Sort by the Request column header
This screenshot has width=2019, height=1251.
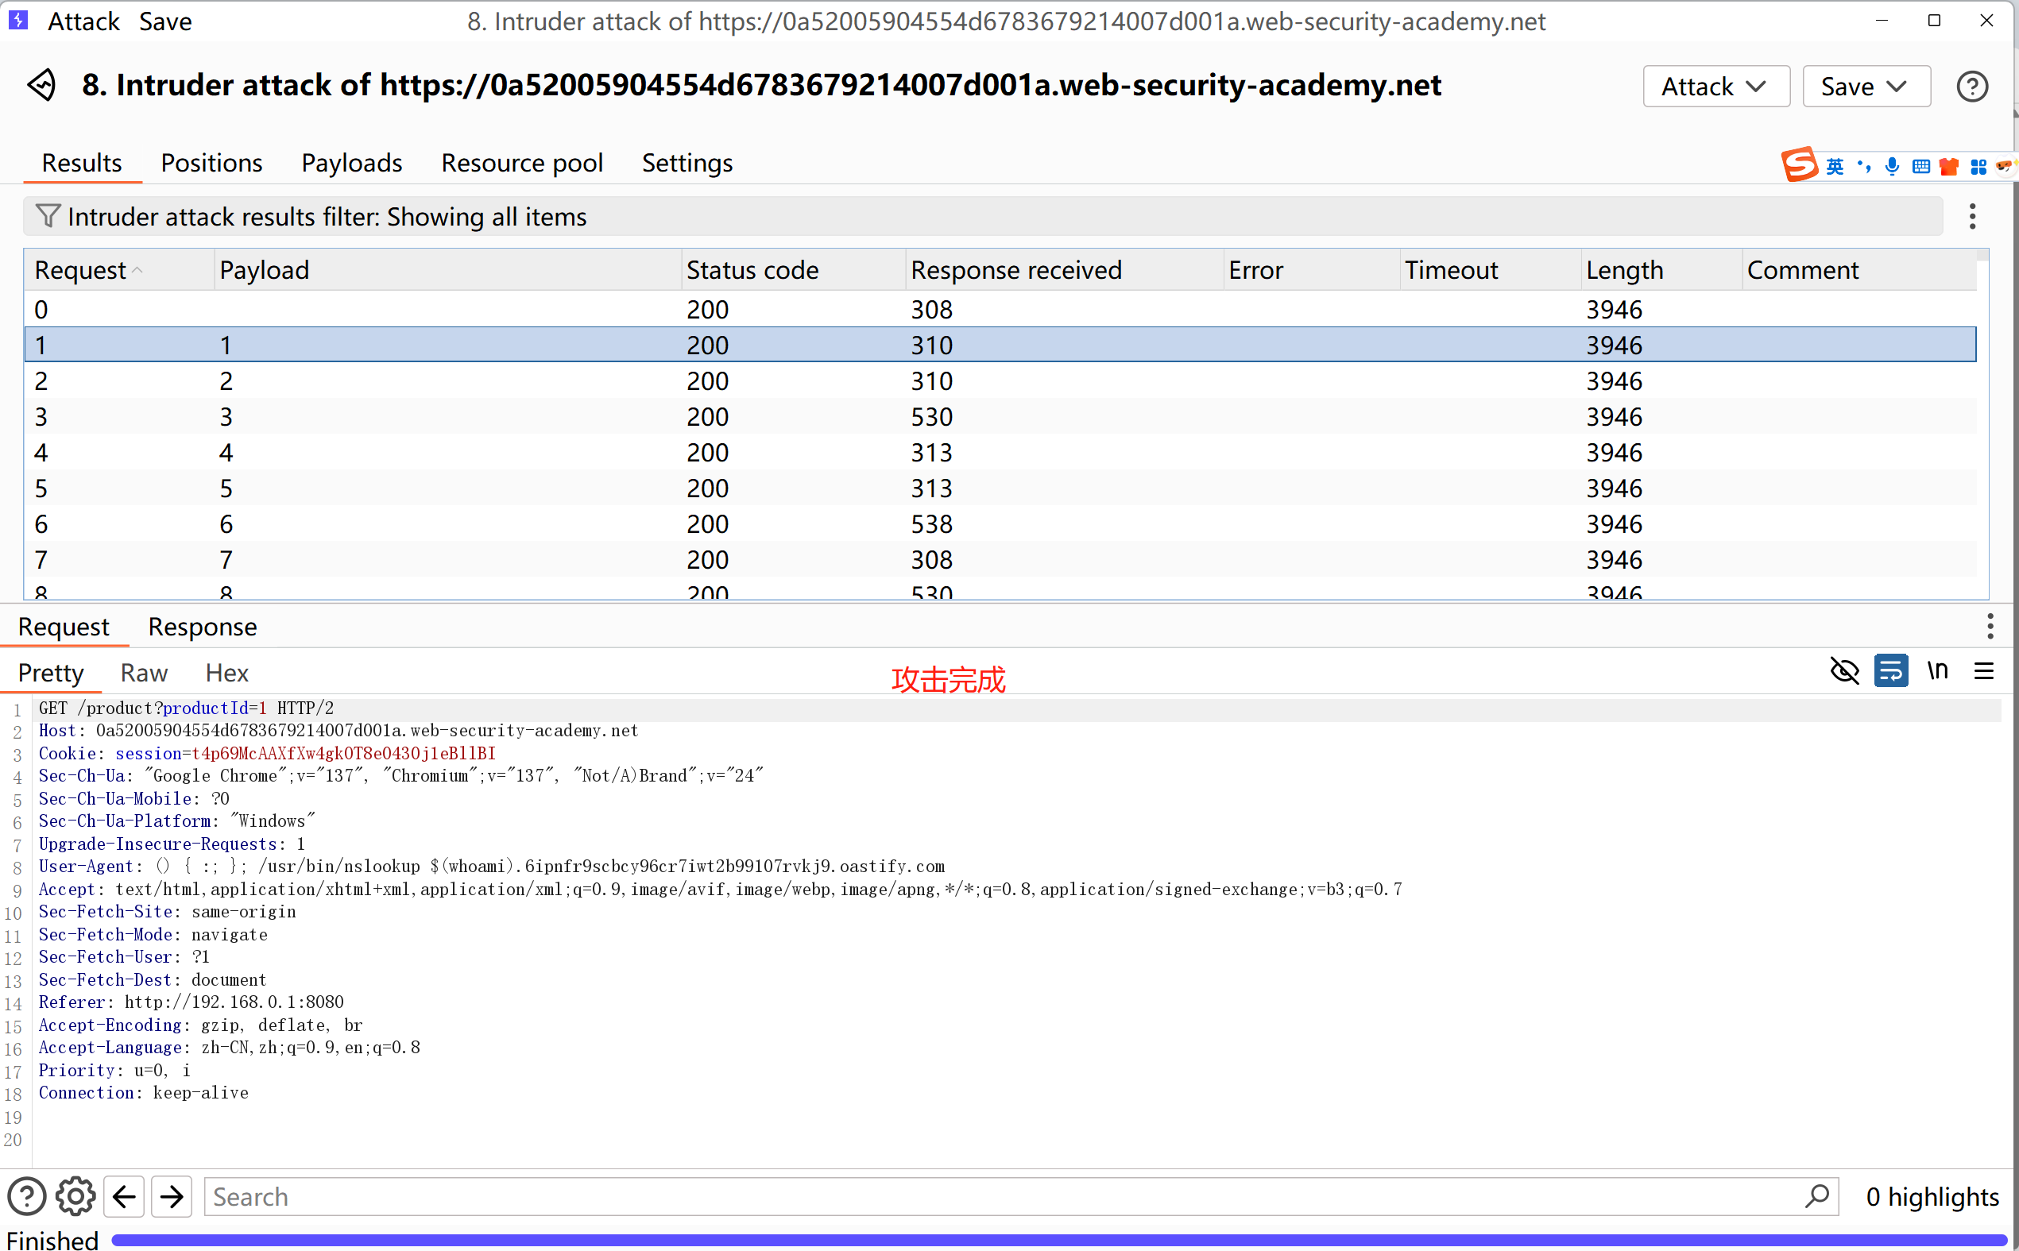(x=81, y=270)
